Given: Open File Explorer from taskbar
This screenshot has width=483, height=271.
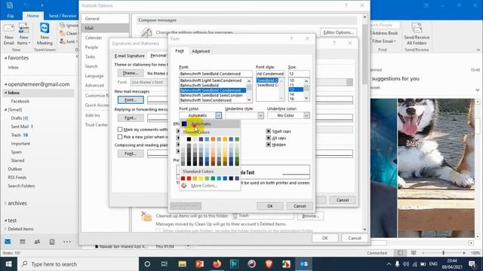Looking at the screenshot, I should coord(182,264).
